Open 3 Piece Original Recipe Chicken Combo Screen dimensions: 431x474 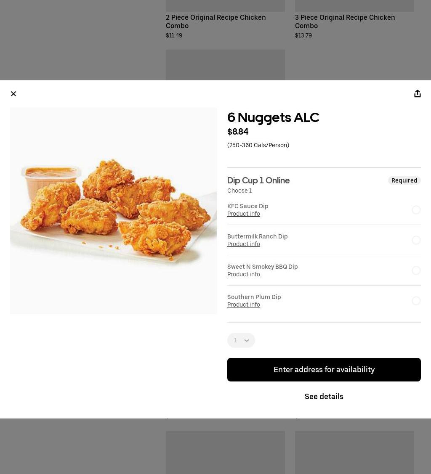[345, 22]
